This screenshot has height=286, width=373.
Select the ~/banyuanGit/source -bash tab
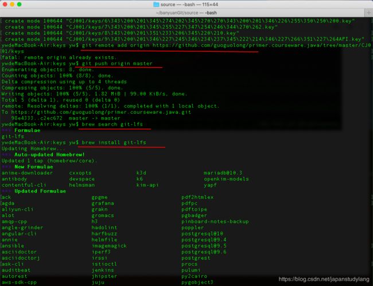(x=187, y=13)
